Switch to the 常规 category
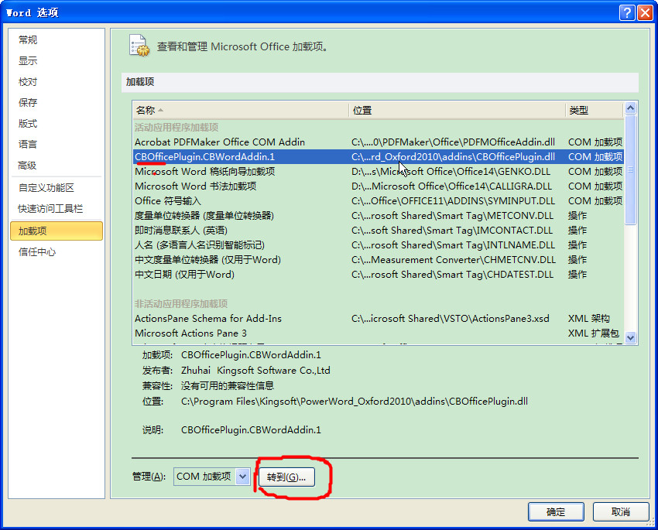Screen dimensions: 658x530 pos(28,40)
